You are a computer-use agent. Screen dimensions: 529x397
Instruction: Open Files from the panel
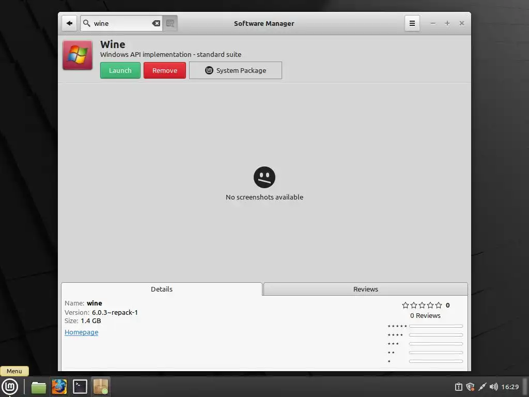click(38, 387)
